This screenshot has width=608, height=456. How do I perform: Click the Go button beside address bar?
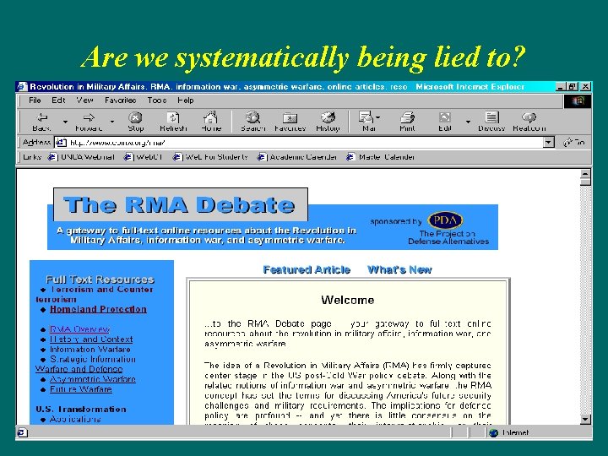(x=574, y=143)
